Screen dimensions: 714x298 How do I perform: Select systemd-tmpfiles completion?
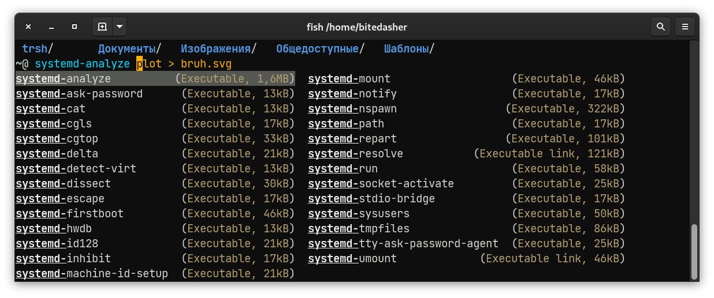pos(467,229)
